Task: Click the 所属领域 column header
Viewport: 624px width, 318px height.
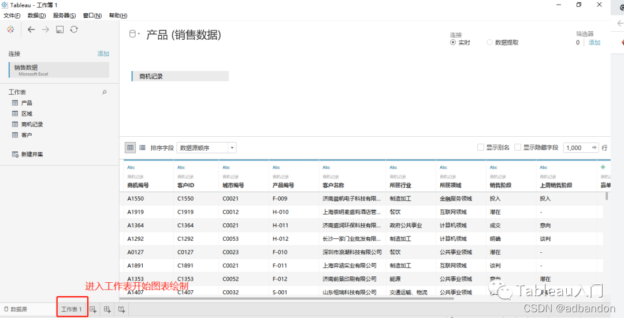Action: (451, 185)
